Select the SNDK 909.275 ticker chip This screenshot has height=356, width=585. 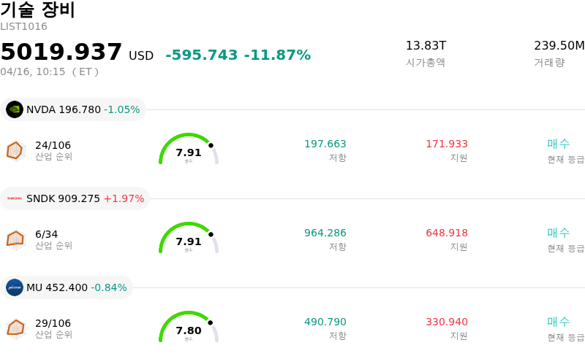coord(75,198)
